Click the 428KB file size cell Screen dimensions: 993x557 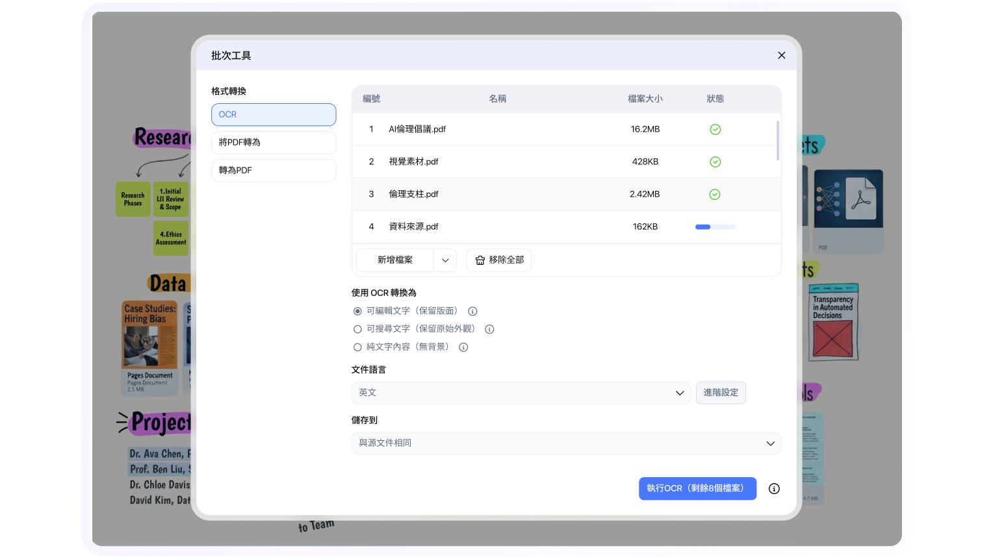645,162
